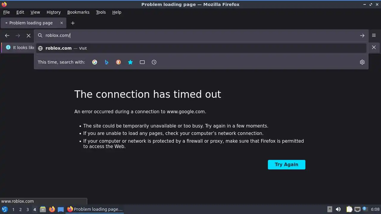Choose the roblox.com Visit suggestion

[x=201, y=48]
